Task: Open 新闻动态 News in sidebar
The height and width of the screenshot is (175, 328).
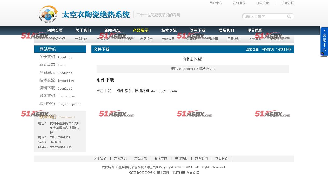Action: pyautogui.click(x=52, y=65)
